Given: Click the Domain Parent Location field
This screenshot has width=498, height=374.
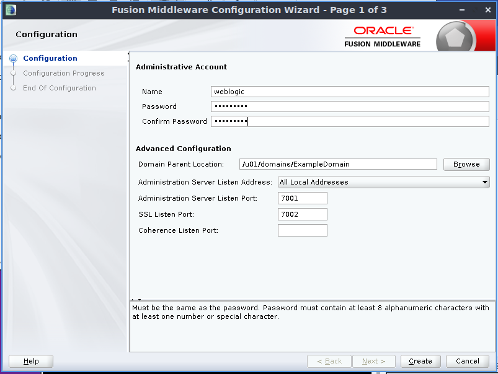Looking at the screenshot, I should (x=338, y=164).
